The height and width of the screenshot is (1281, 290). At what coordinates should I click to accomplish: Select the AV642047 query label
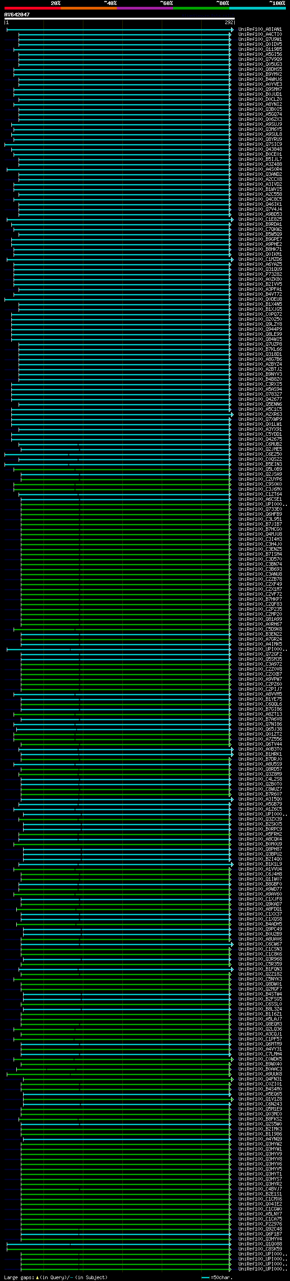click(17, 15)
